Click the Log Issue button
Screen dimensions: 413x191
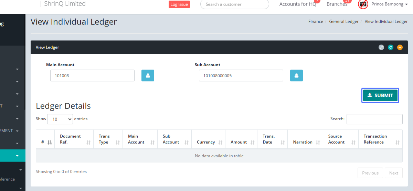pos(179,4)
